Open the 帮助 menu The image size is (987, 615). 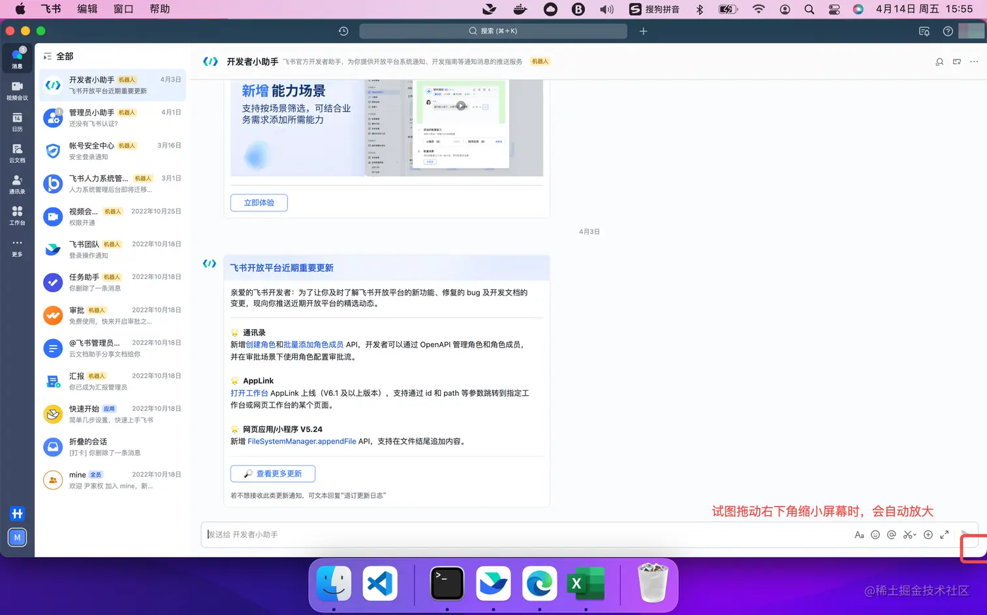point(160,9)
